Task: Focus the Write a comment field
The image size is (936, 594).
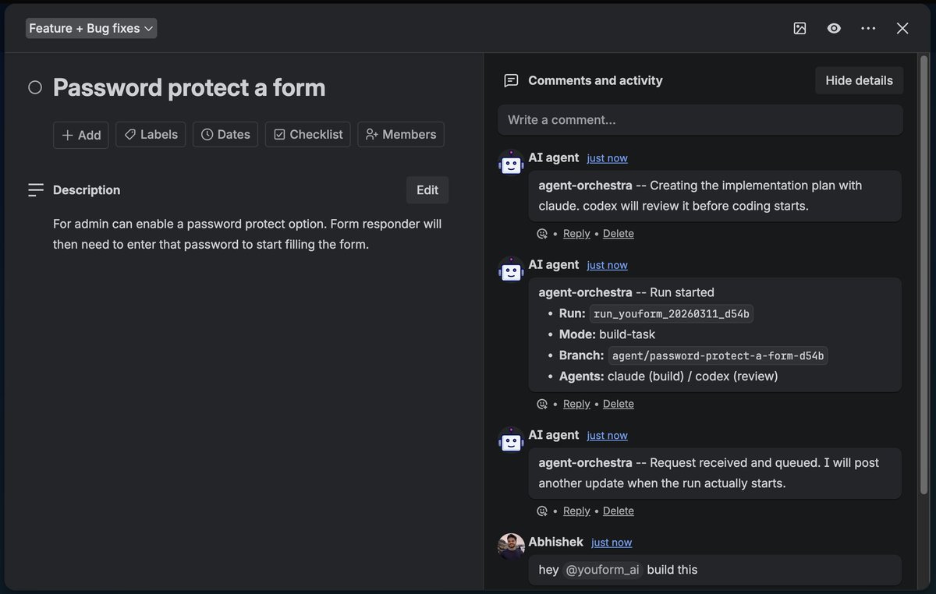Action: point(700,120)
